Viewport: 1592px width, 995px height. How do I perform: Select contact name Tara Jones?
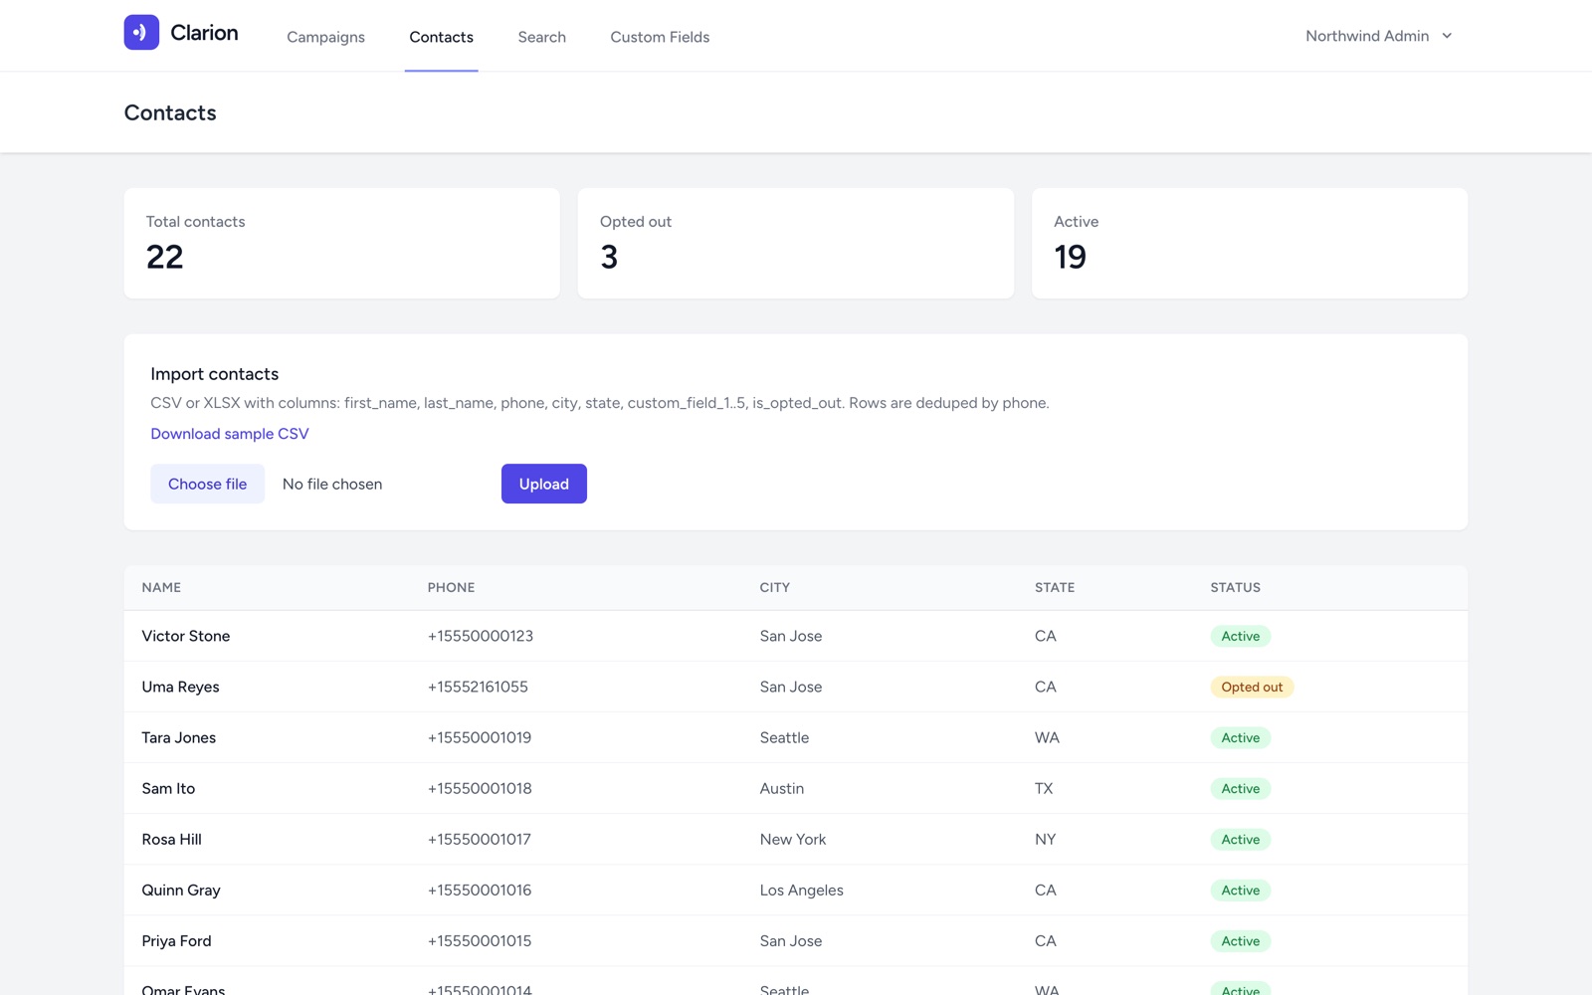[x=179, y=737]
